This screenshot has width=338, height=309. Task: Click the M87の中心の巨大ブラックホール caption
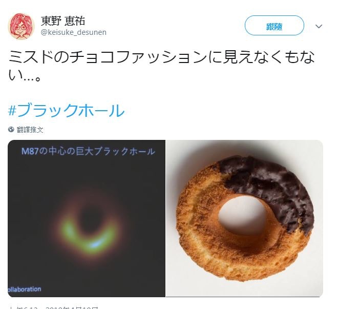click(x=88, y=151)
